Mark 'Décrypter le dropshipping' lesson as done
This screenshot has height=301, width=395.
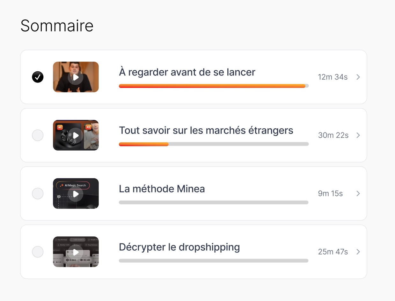(38, 252)
